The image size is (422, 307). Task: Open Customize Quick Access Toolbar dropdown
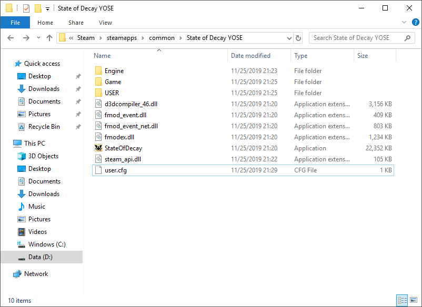click(x=47, y=8)
